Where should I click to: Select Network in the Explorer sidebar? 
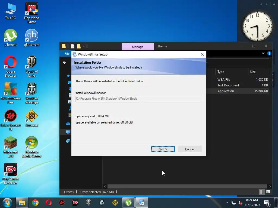tap(68, 141)
